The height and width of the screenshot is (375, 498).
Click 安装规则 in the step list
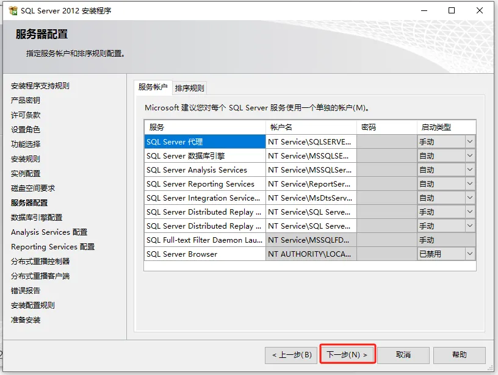click(x=26, y=159)
